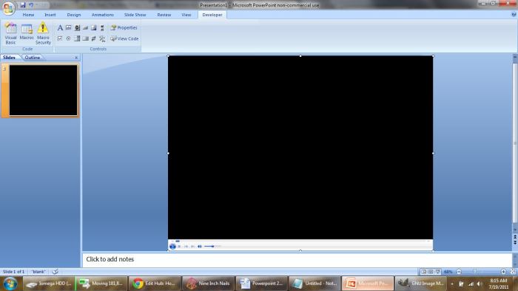Fit slide to current window icon
This screenshot has width=518, height=291.
pyautogui.click(x=513, y=272)
